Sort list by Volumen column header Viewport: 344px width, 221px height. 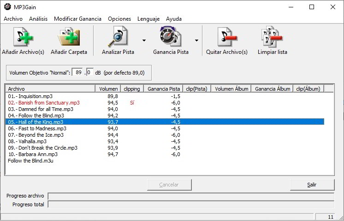pos(108,88)
